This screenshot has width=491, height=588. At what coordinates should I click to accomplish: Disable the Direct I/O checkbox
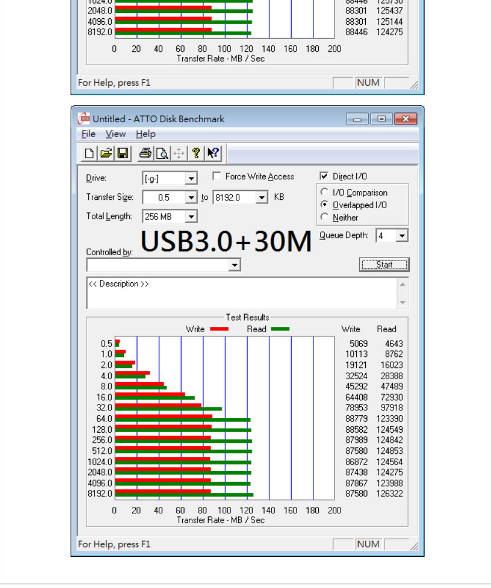[324, 175]
